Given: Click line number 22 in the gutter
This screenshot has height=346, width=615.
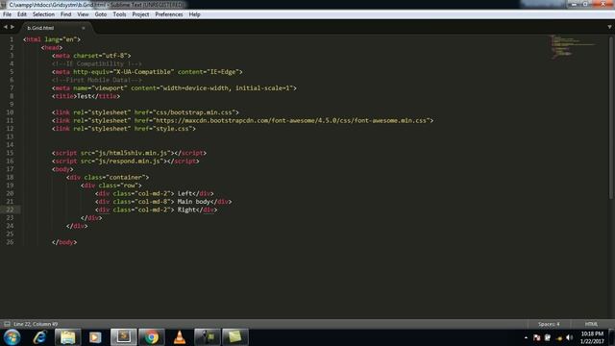Looking at the screenshot, I should [10, 210].
